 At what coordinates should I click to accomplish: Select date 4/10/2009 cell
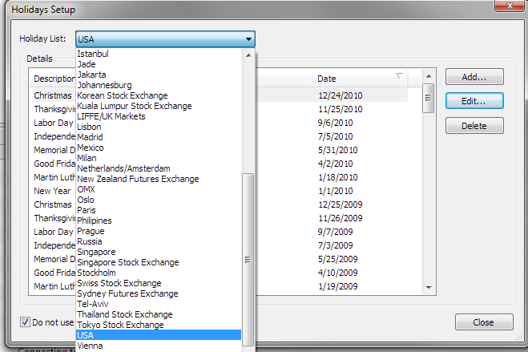coord(338,273)
